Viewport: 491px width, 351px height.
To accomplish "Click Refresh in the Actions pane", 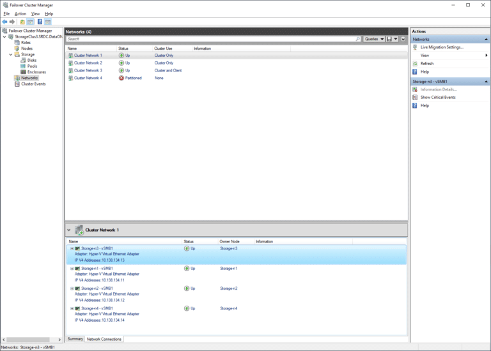I will pyautogui.click(x=427, y=63).
